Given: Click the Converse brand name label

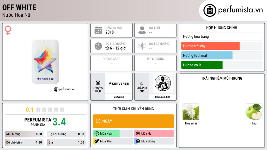Looking at the screenshot, I should pyautogui.click(x=119, y=97).
